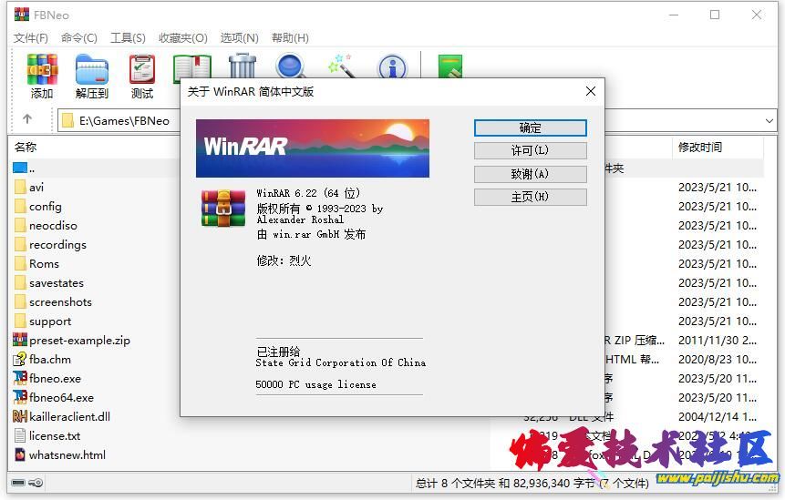Select the recordings folder name
This screenshot has width=785, height=500.
[57, 244]
